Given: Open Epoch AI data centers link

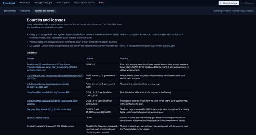Looking at the screenshot, I should point(38,118).
